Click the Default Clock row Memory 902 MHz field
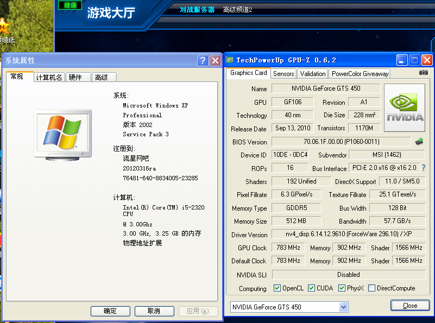435x323 pixels. click(x=349, y=261)
